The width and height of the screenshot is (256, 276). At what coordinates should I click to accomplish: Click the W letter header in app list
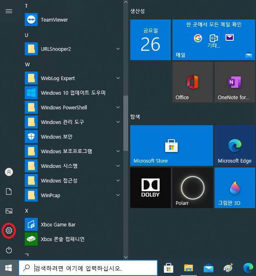27,64
